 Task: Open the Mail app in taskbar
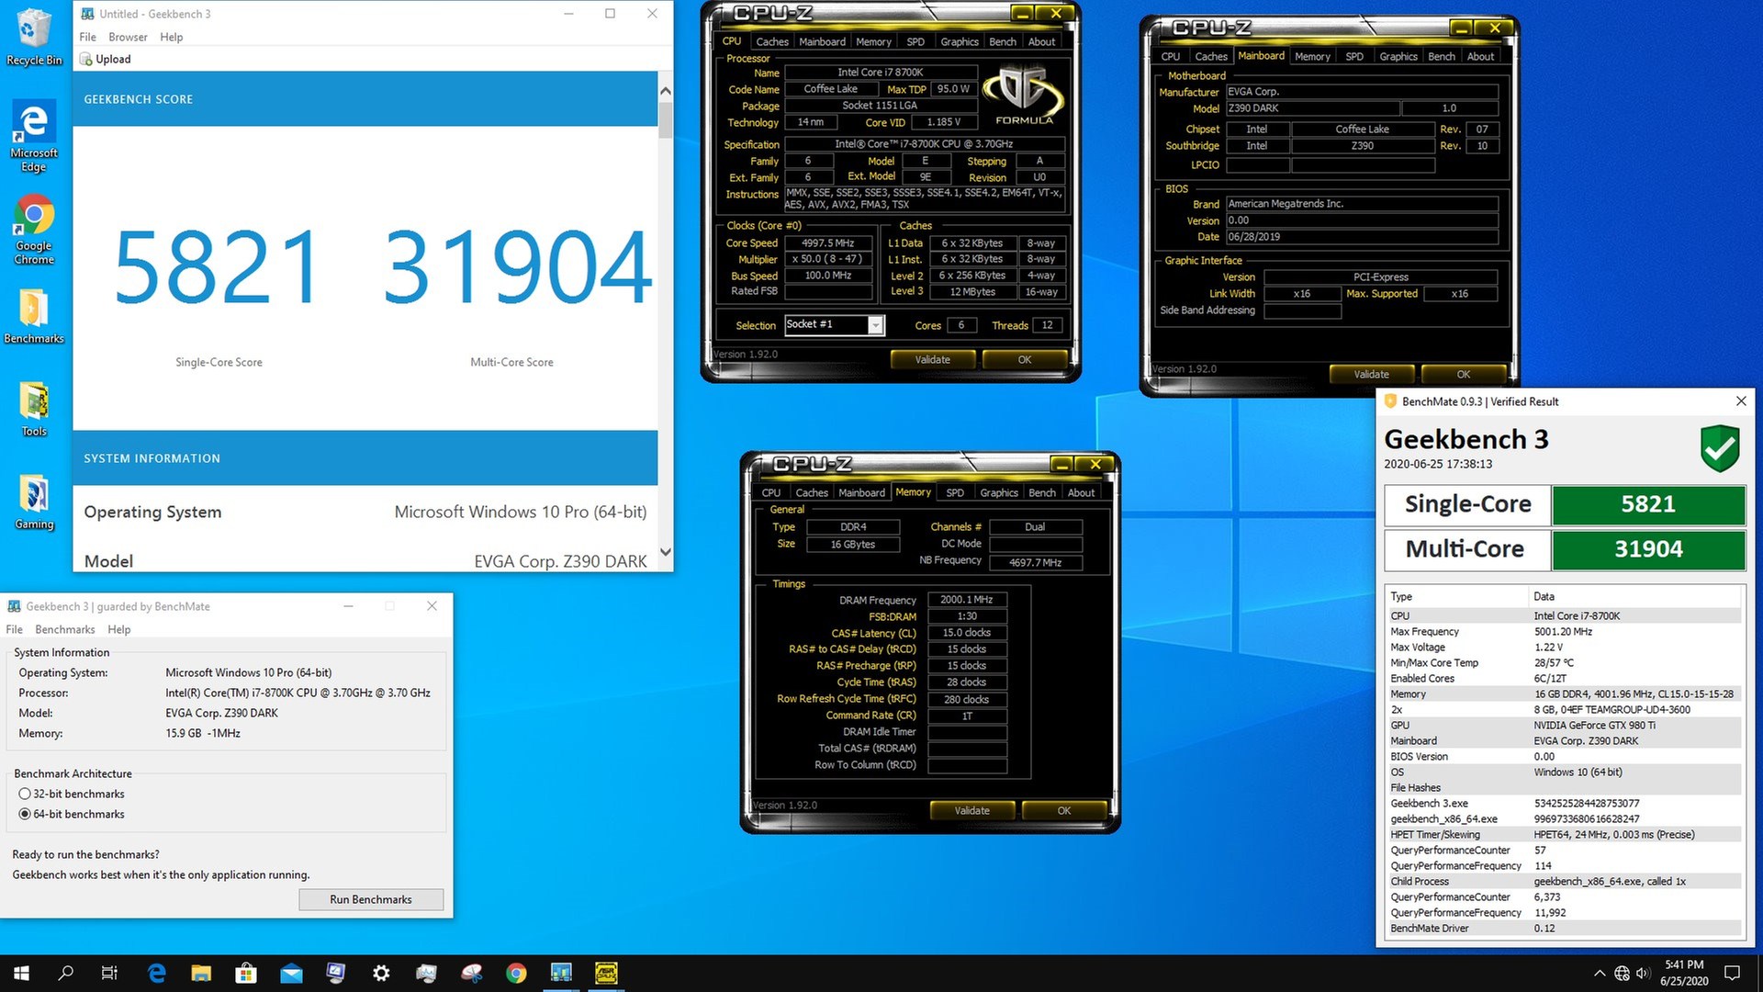click(291, 973)
